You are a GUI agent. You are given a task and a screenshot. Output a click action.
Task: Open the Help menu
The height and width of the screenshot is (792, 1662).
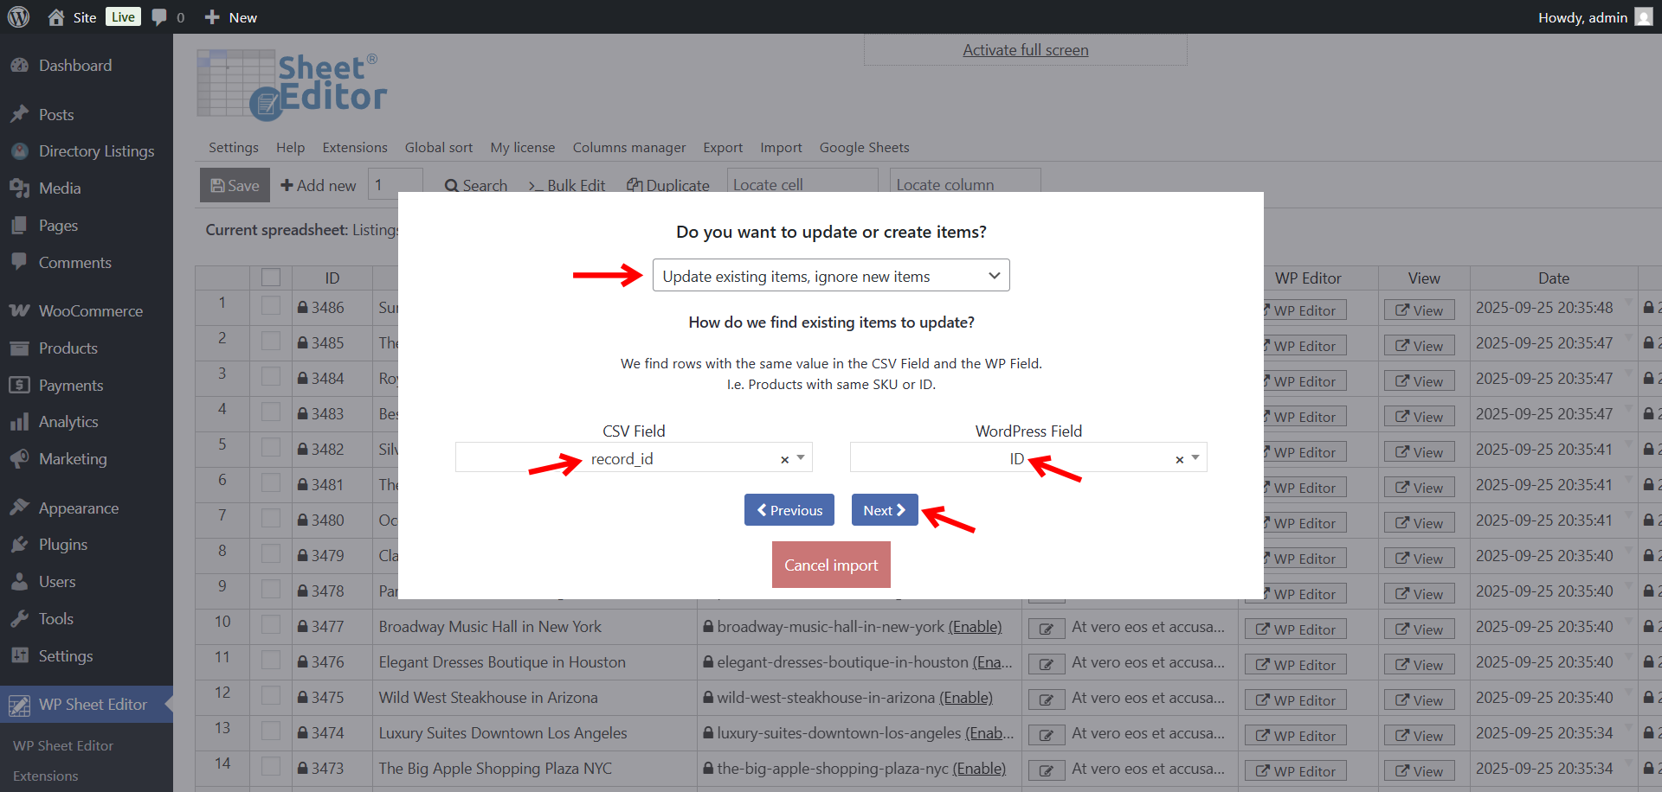[x=291, y=148]
